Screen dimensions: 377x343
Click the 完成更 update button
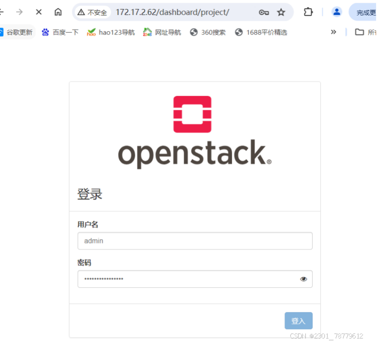coord(363,12)
